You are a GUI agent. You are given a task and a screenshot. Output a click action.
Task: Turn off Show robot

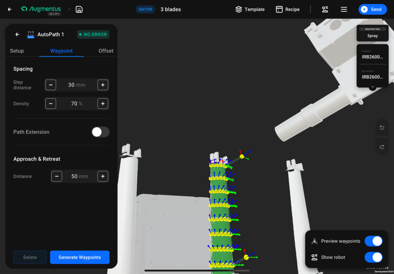coord(373,257)
